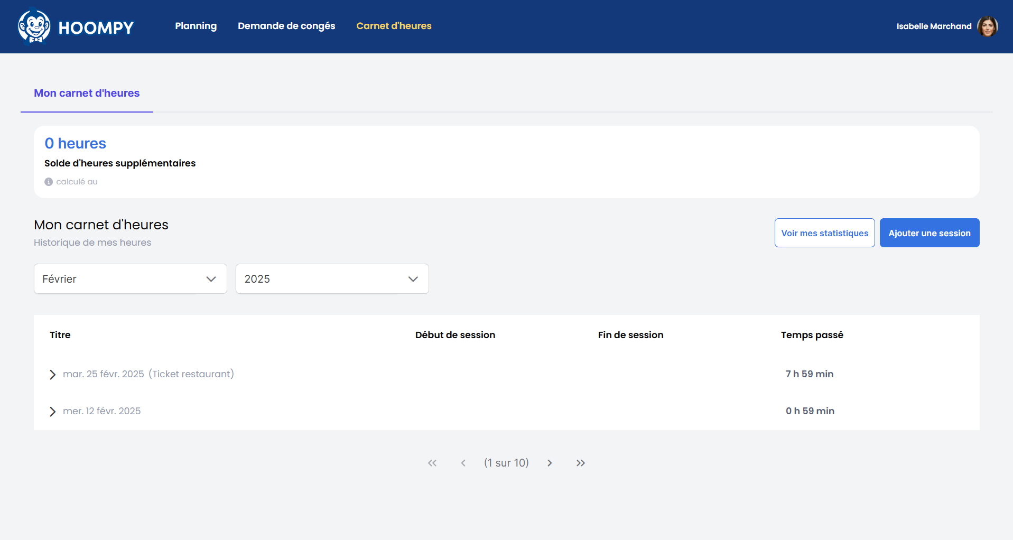This screenshot has width=1013, height=540.
Task: Open Isabelle Marchand's profile avatar
Action: click(987, 26)
